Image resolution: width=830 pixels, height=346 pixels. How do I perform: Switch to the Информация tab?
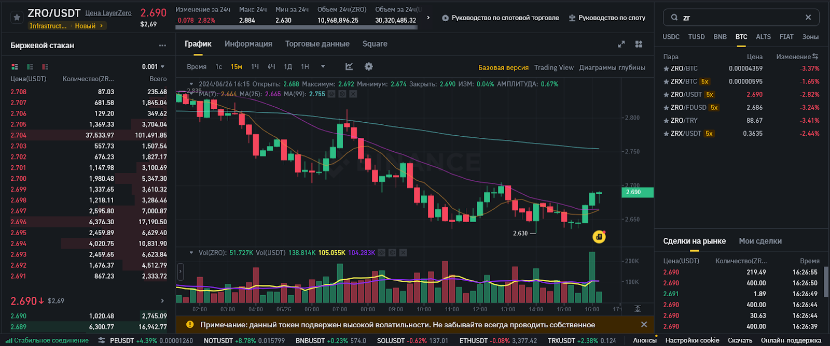(248, 44)
